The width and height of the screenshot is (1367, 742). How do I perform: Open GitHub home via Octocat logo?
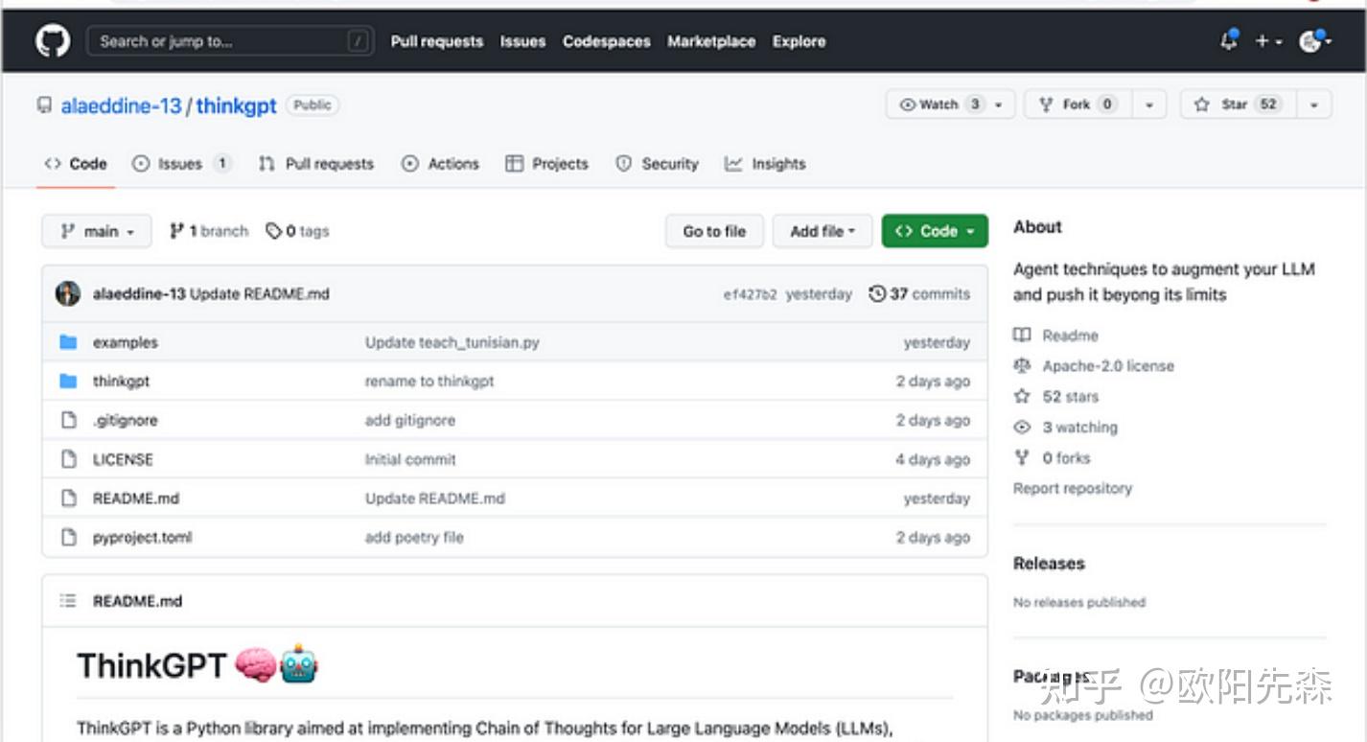pos(53,41)
